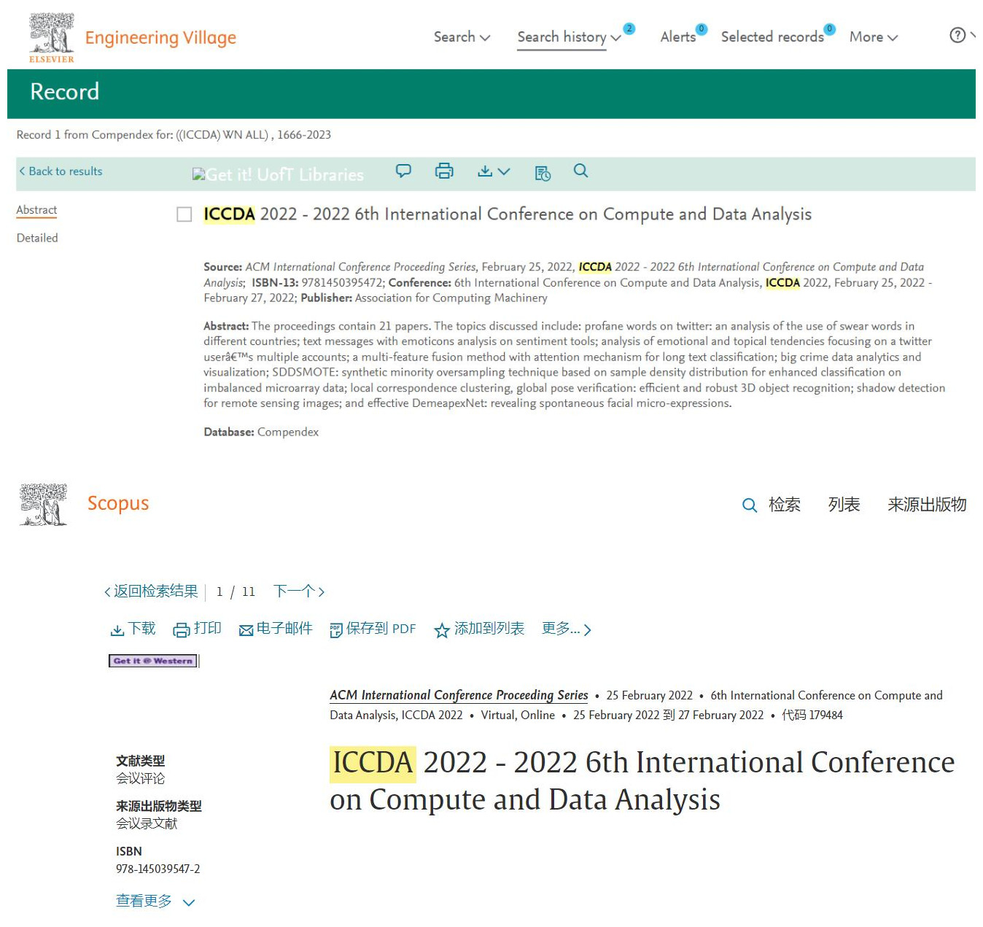Click 电子邮件 email icon in Scopus

click(x=246, y=630)
